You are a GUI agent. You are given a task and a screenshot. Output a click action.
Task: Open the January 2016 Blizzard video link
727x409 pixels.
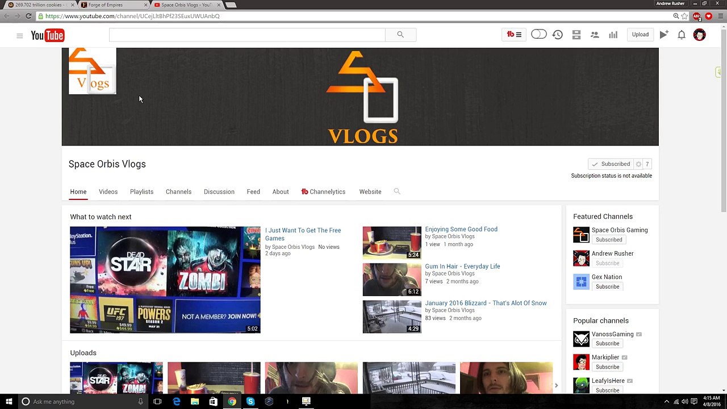point(486,303)
